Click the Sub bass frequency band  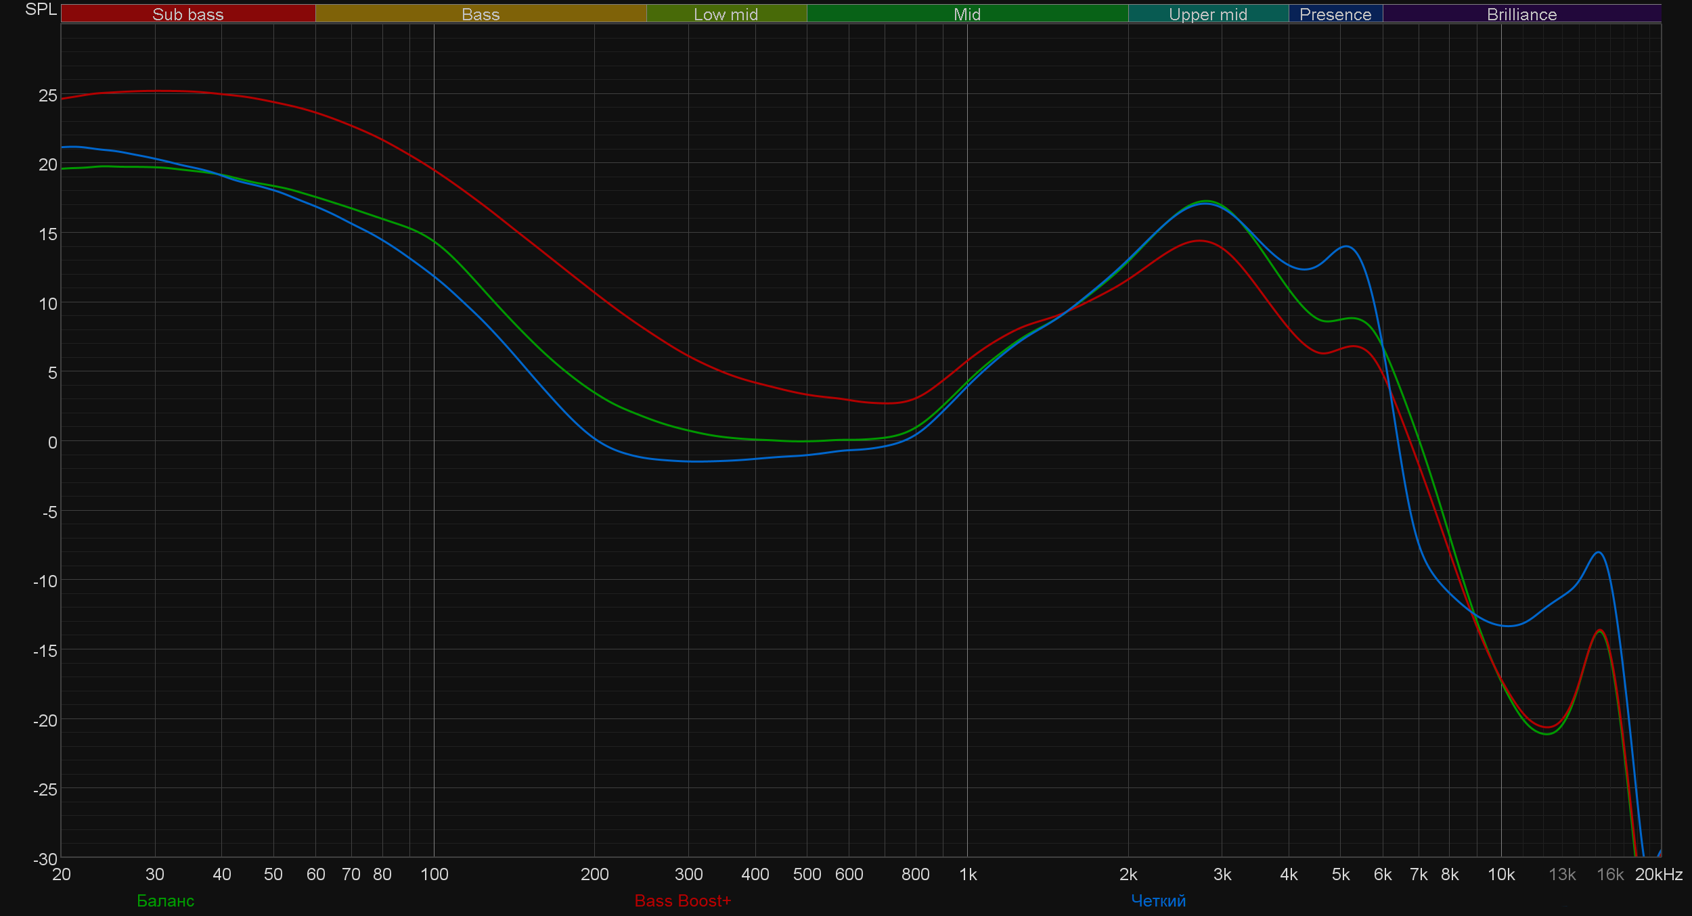187,14
